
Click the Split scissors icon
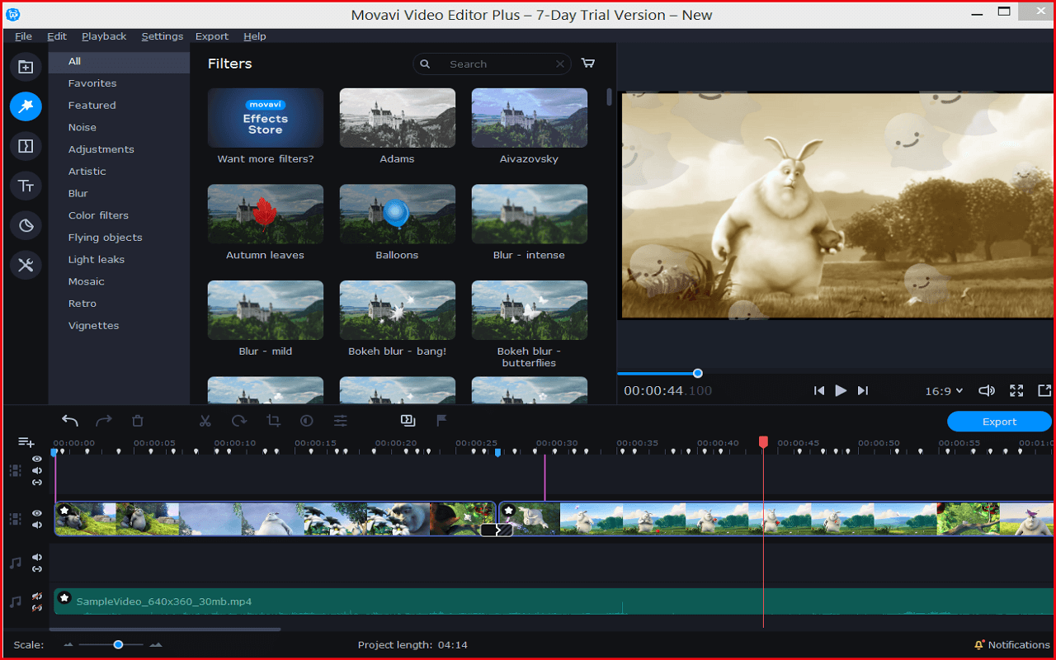(205, 421)
